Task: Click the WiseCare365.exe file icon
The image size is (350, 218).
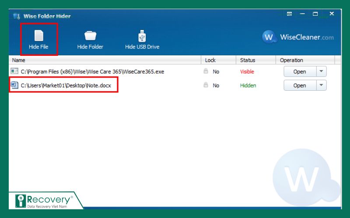Action: [14, 72]
